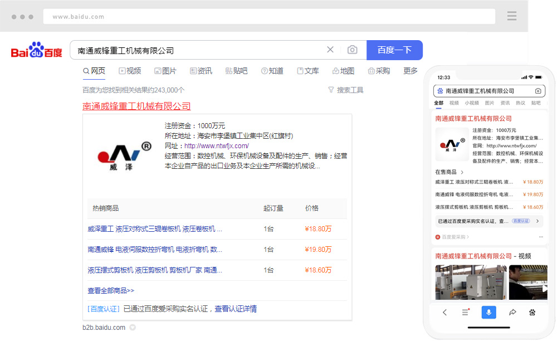Open the 地图 tab

click(343, 71)
